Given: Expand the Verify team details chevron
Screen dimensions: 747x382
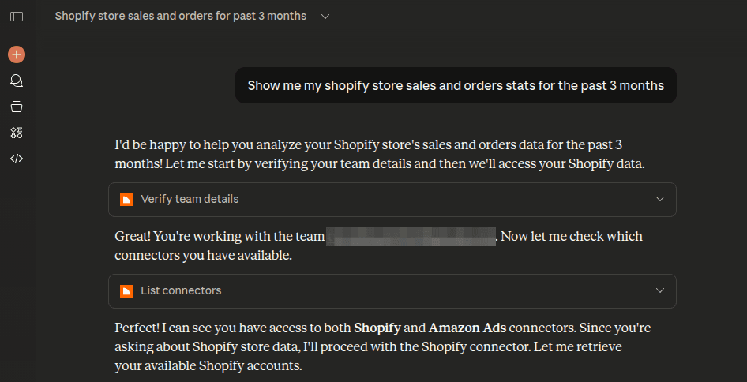Looking at the screenshot, I should click(x=660, y=200).
